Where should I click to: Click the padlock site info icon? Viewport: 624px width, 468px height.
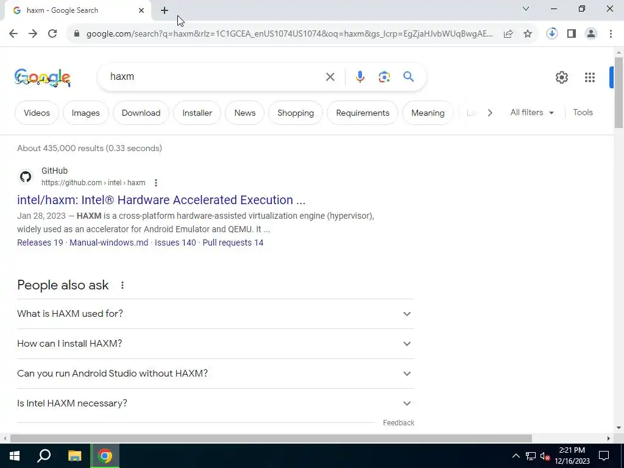point(77,34)
